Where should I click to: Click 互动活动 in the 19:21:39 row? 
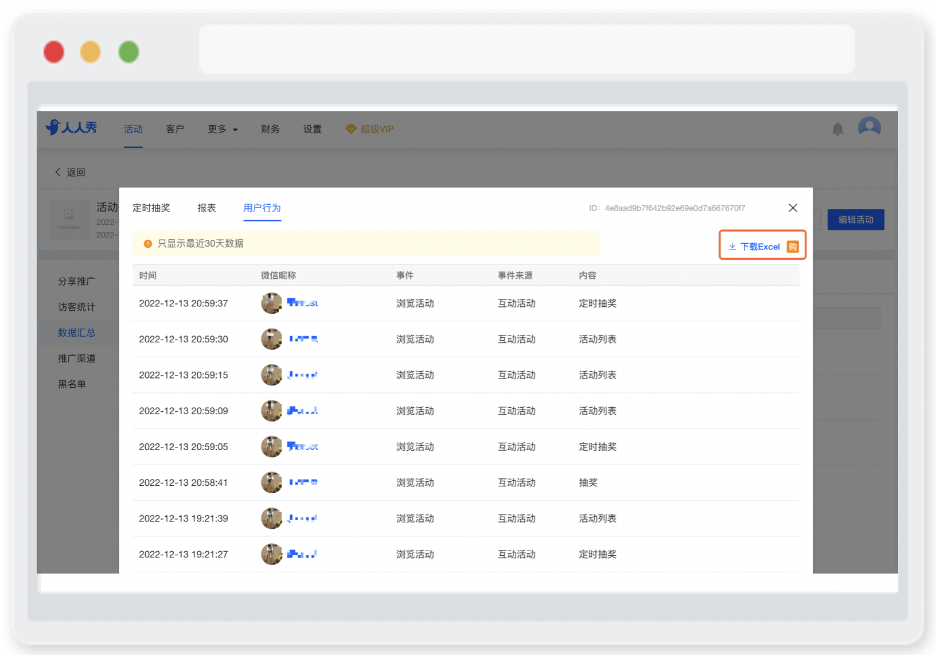(517, 518)
